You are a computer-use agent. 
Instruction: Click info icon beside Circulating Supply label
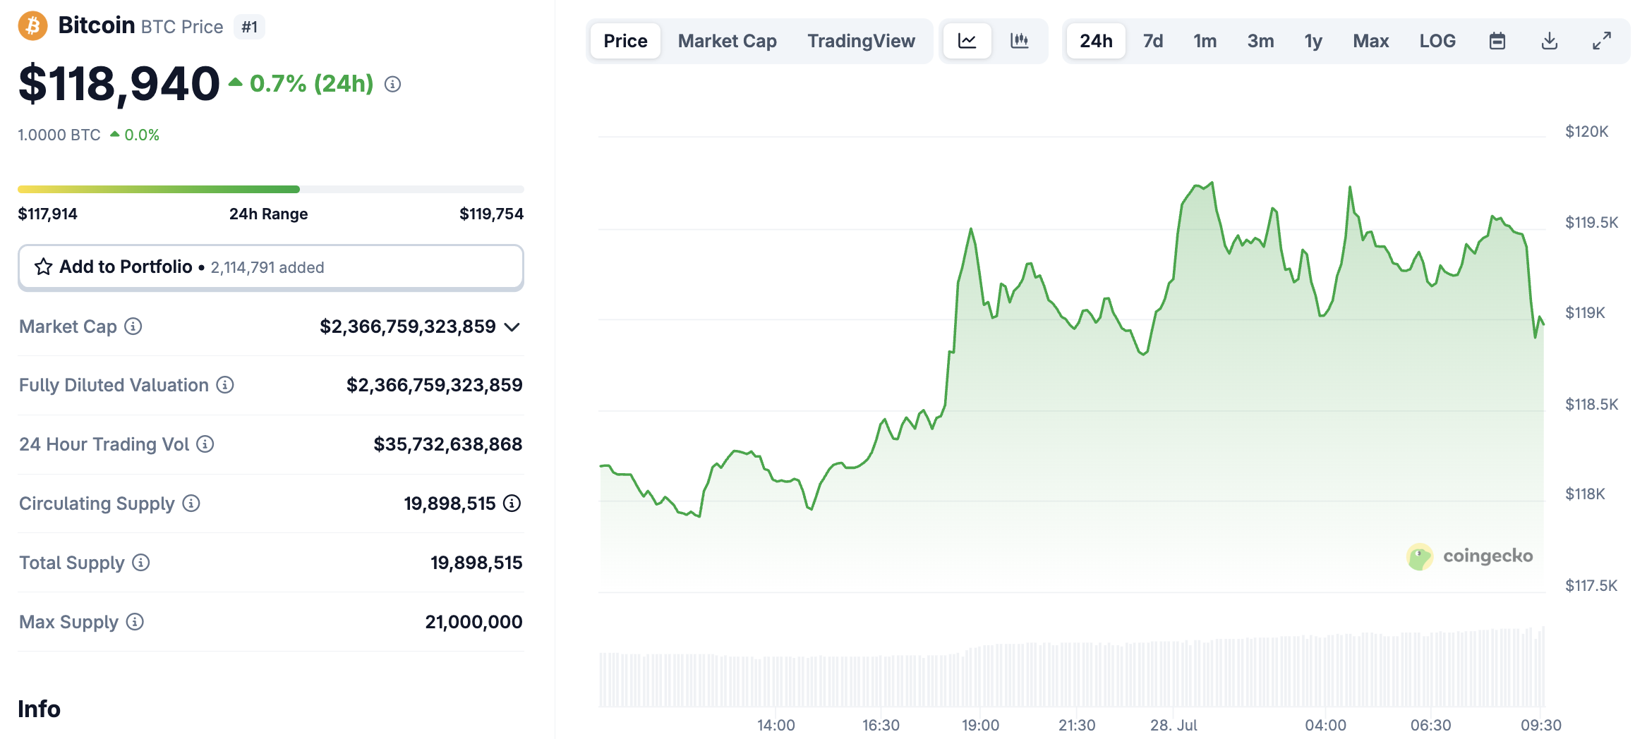point(191,503)
